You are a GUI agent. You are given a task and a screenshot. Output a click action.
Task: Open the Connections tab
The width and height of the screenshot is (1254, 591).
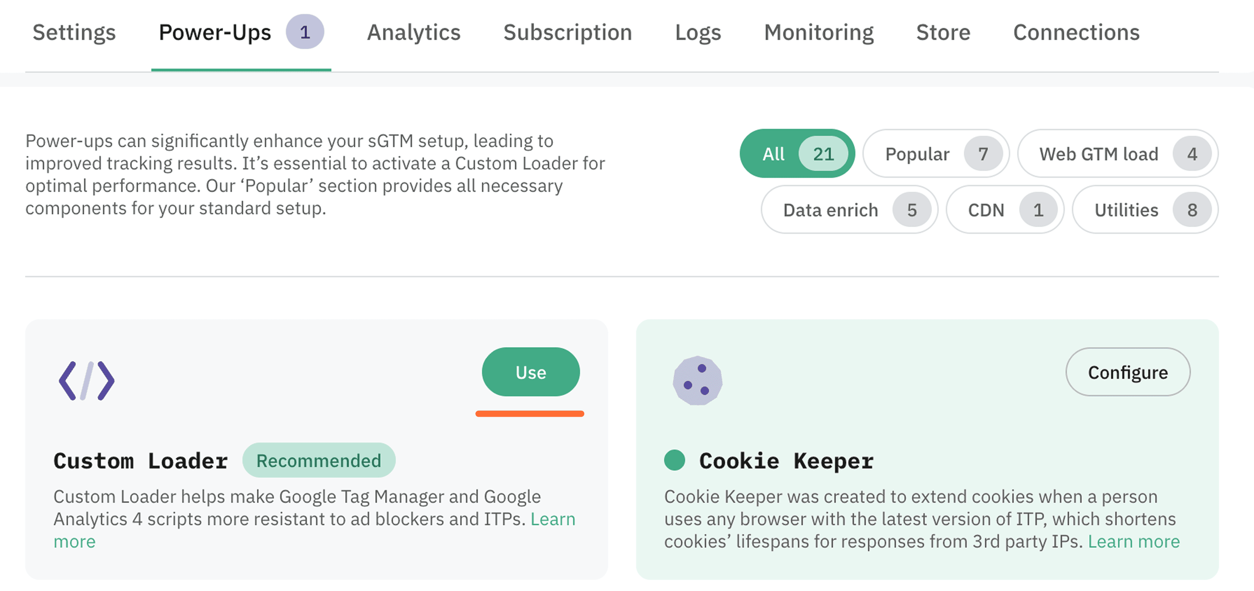(x=1076, y=33)
